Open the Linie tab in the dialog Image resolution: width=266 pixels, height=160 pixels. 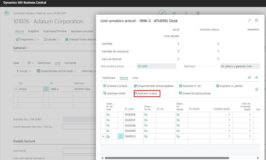pos(135,78)
